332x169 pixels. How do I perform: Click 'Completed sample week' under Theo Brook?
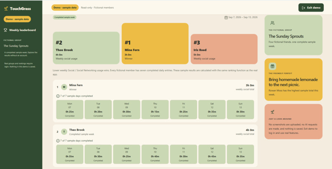tap(82, 134)
